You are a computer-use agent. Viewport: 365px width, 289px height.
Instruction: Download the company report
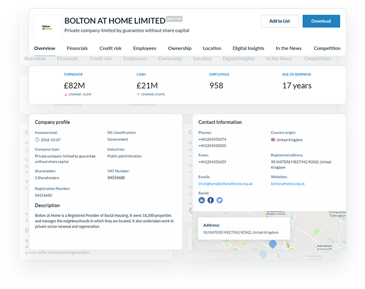tap(321, 21)
